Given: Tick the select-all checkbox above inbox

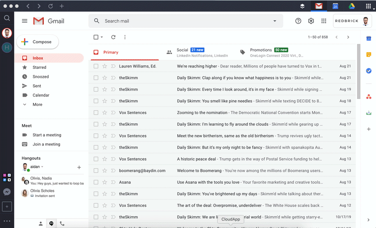Looking at the screenshot, I should [x=96, y=37].
